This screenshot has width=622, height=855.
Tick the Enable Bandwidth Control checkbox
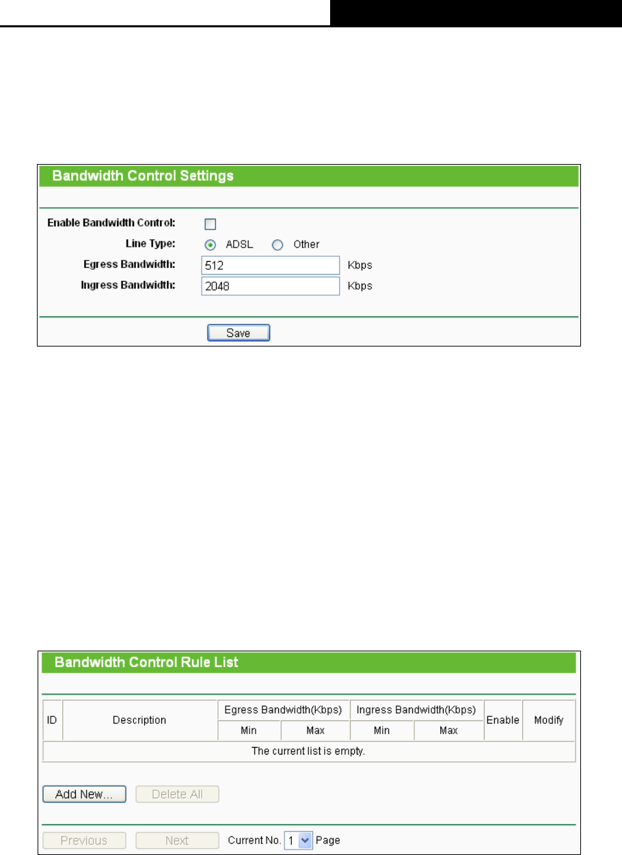tap(211, 224)
